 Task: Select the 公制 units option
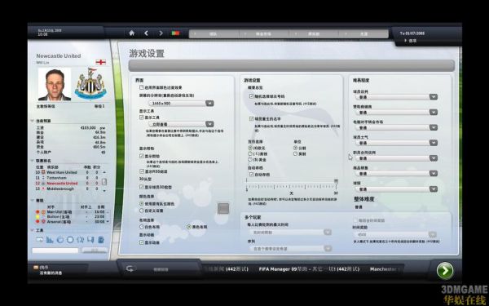295,148
